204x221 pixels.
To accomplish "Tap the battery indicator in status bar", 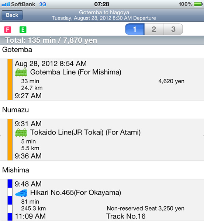I will coord(198,4).
